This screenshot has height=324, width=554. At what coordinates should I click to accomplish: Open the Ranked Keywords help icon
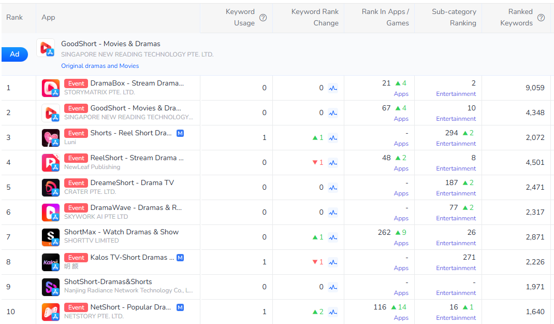[x=541, y=18]
